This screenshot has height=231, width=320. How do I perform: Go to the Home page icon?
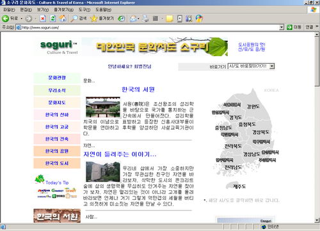[63, 19]
